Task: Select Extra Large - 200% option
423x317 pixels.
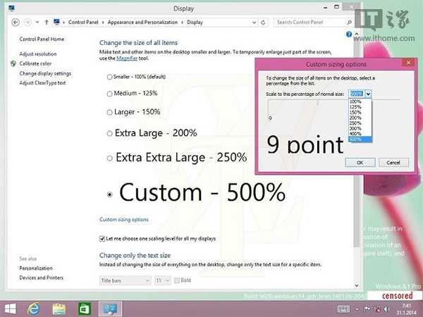Action: tap(109, 133)
